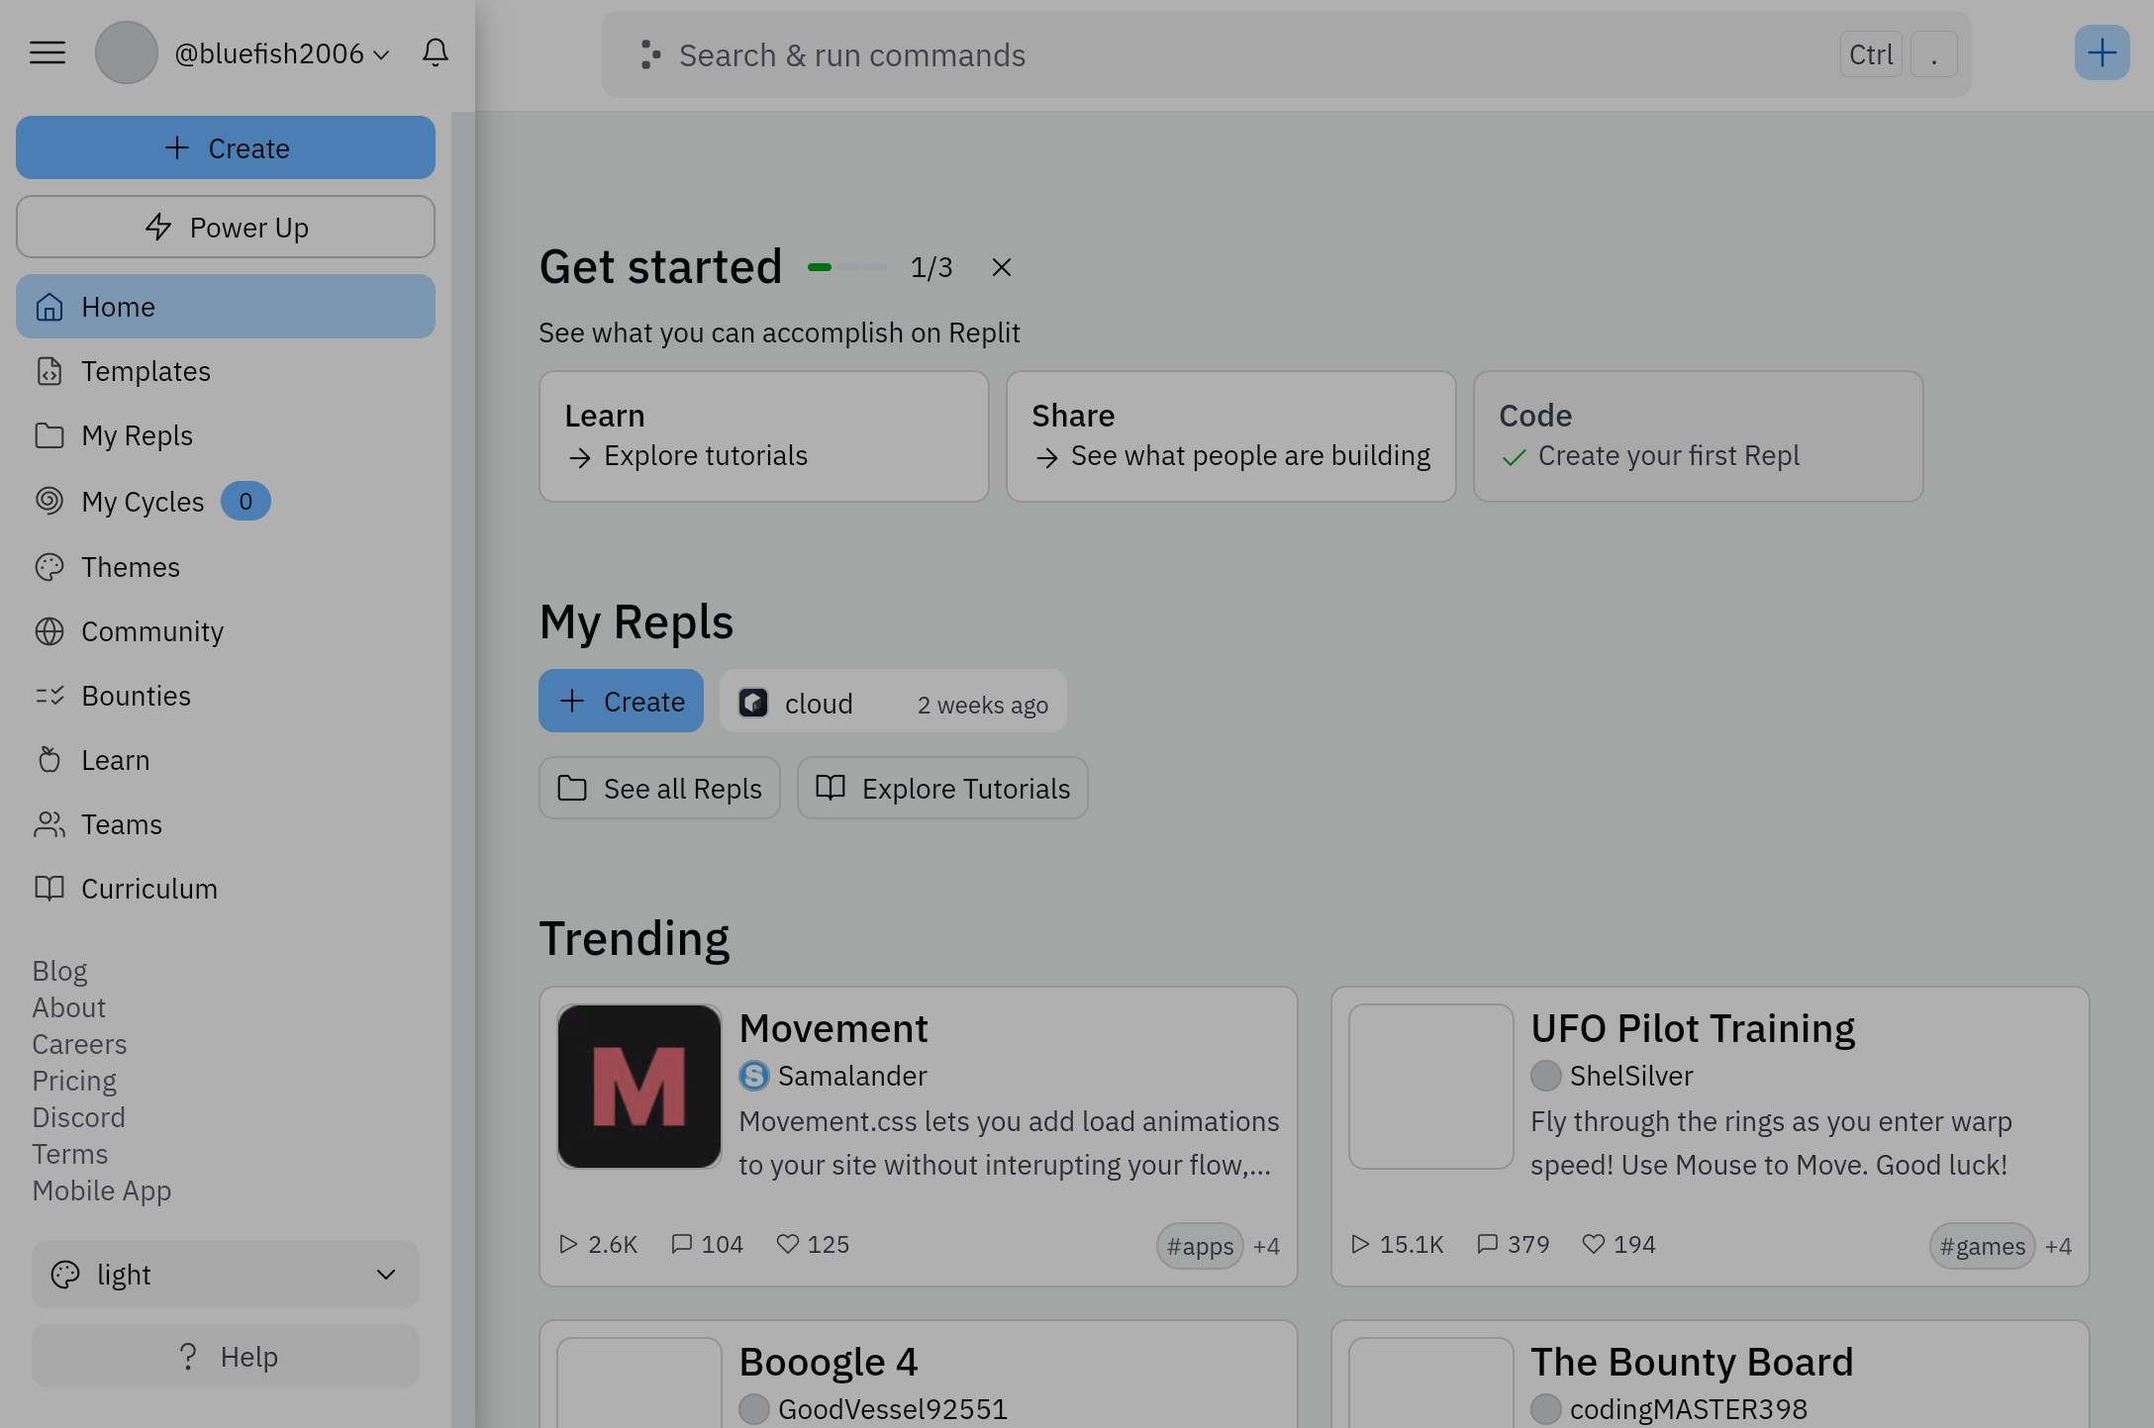The image size is (2154, 1428).
Task: Click the Power Up button
Action: click(x=226, y=228)
